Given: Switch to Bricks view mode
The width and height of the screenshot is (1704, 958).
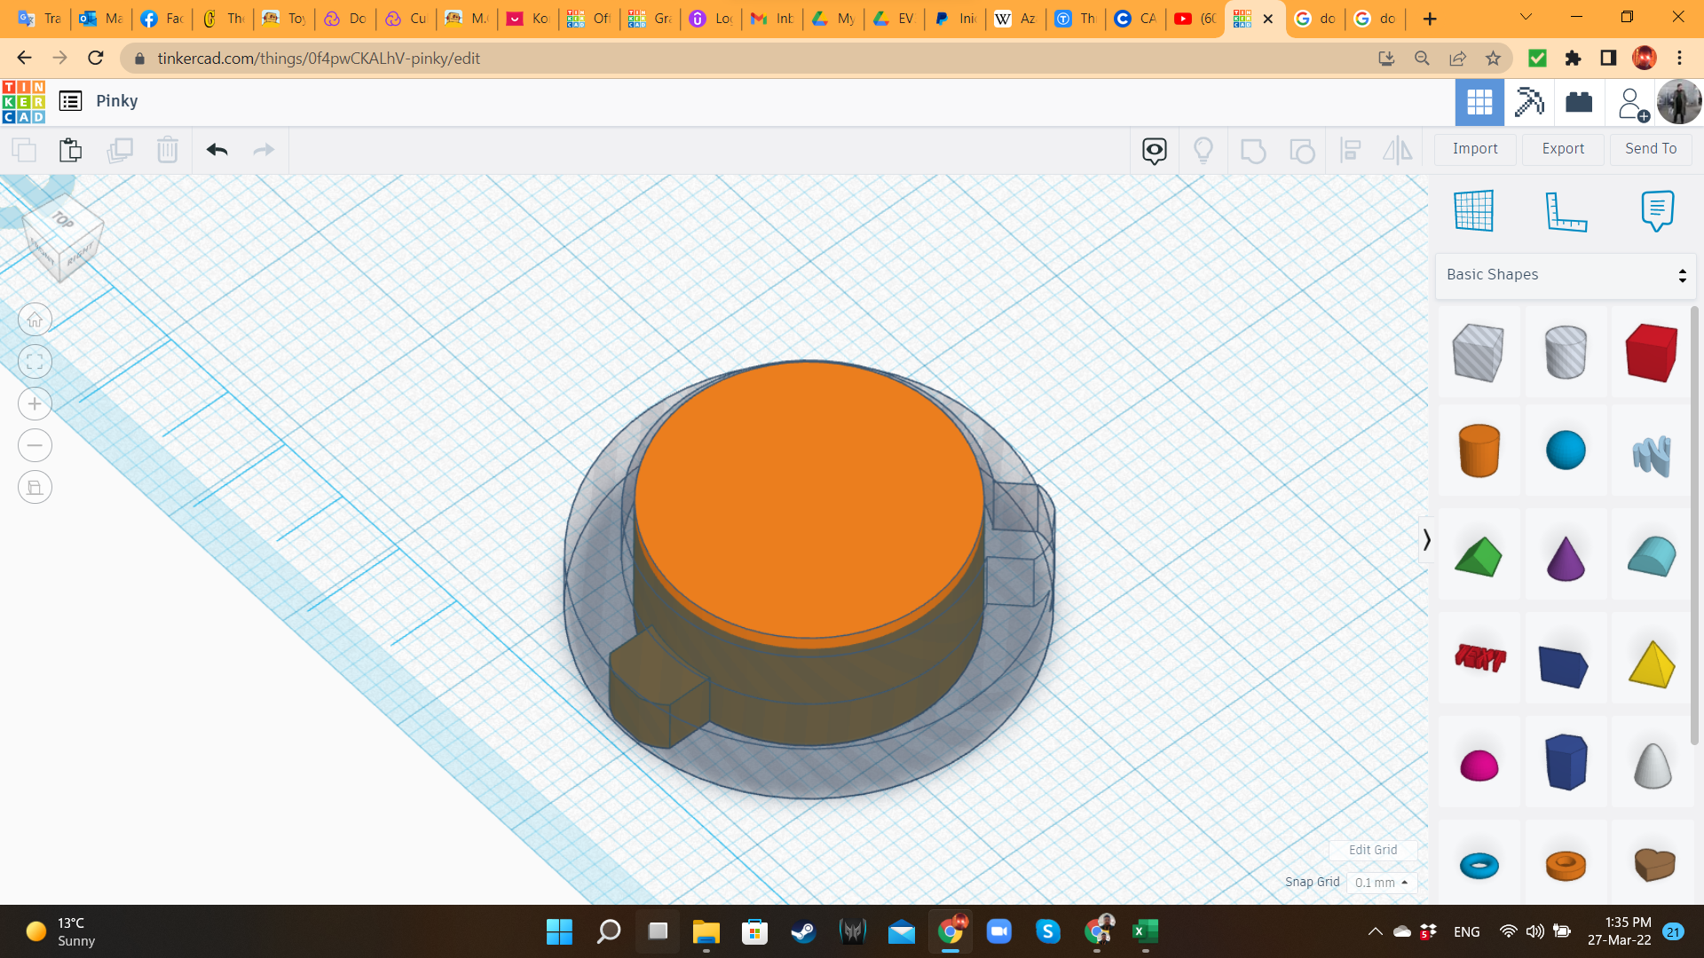Looking at the screenshot, I should click(1579, 102).
